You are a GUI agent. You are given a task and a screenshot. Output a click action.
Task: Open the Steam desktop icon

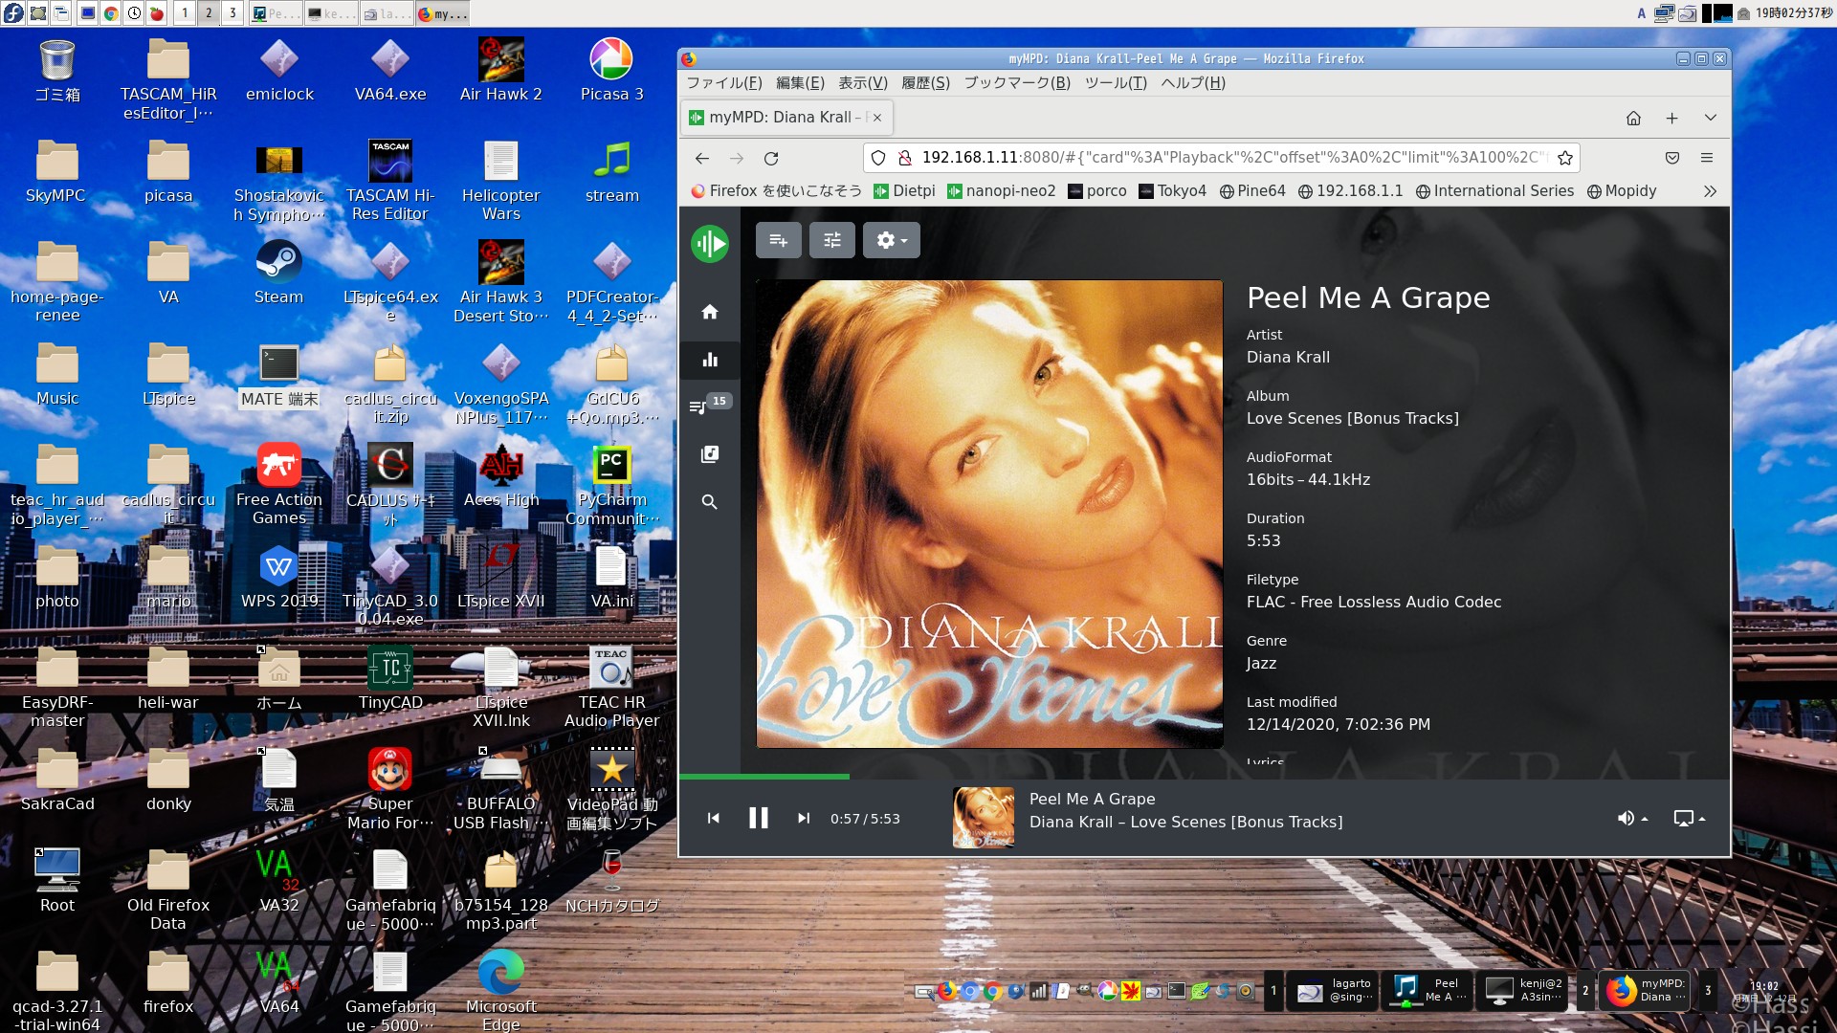pyautogui.click(x=278, y=273)
